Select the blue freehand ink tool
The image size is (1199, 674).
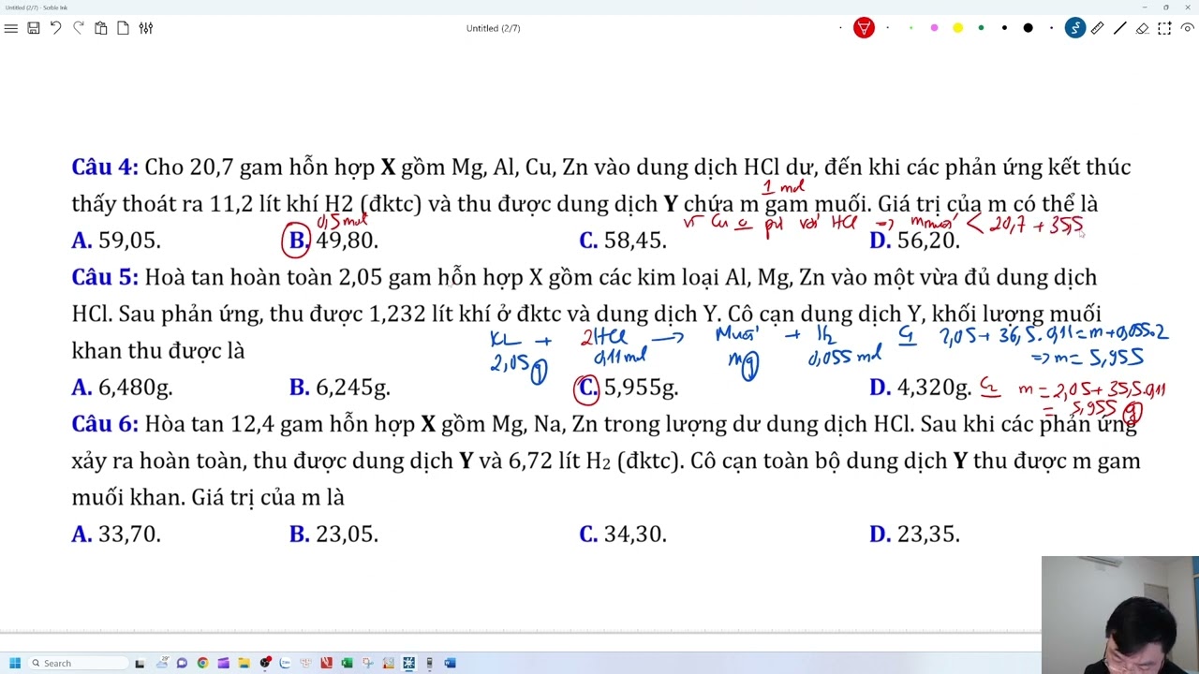pos(1074,28)
